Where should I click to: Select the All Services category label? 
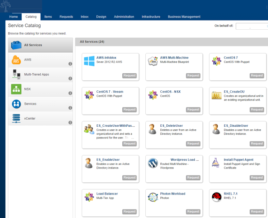(33, 45)
